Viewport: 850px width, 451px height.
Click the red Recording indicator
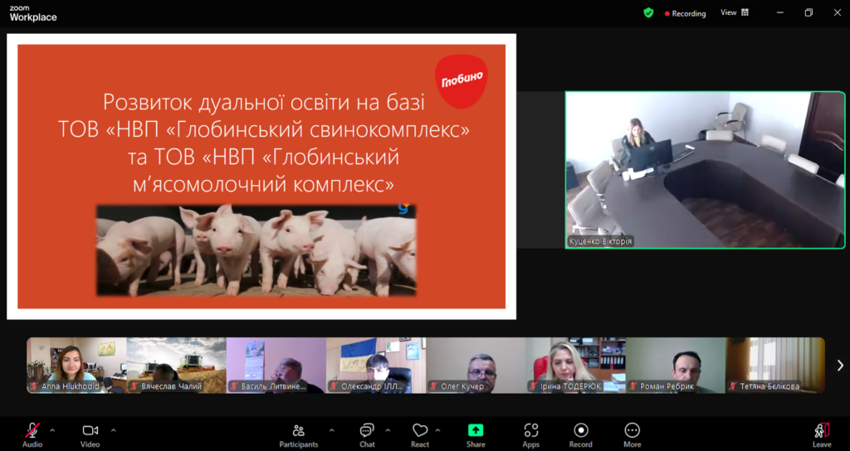click(x=685, y=13)
